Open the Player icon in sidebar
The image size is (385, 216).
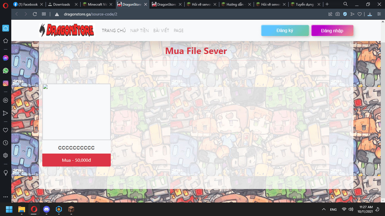[5, 100]
